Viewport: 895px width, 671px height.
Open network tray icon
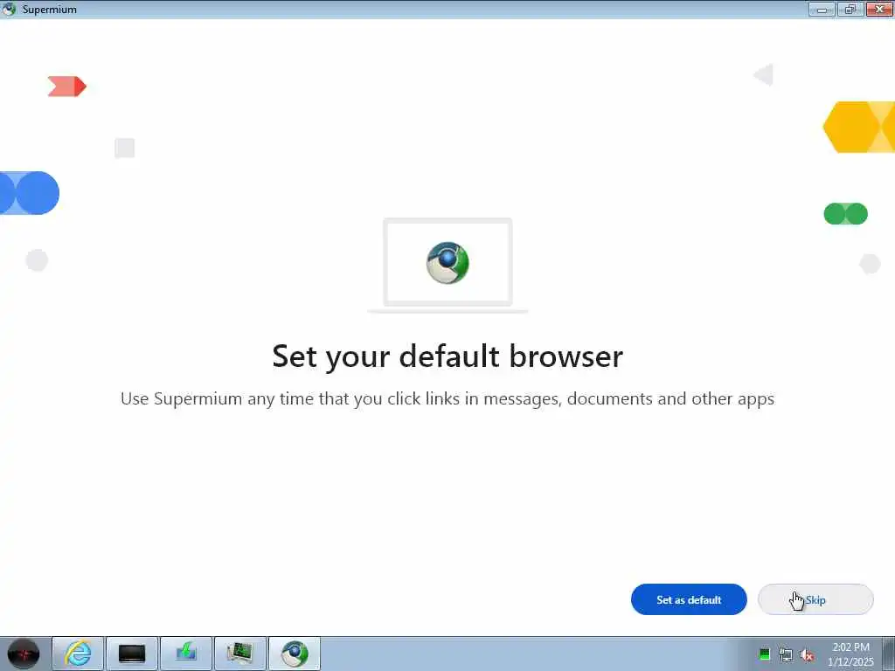pos(786,654)
